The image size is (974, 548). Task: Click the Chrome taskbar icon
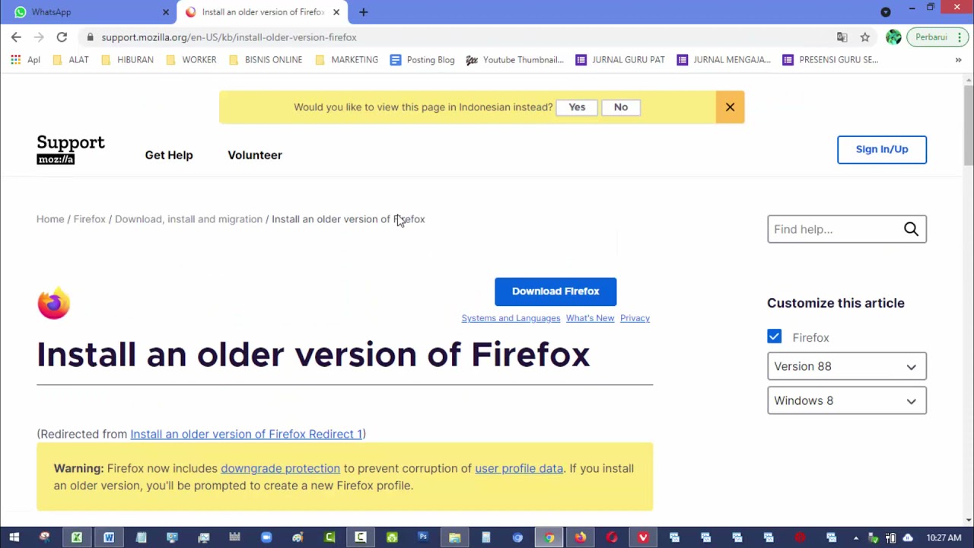(549, 537)
